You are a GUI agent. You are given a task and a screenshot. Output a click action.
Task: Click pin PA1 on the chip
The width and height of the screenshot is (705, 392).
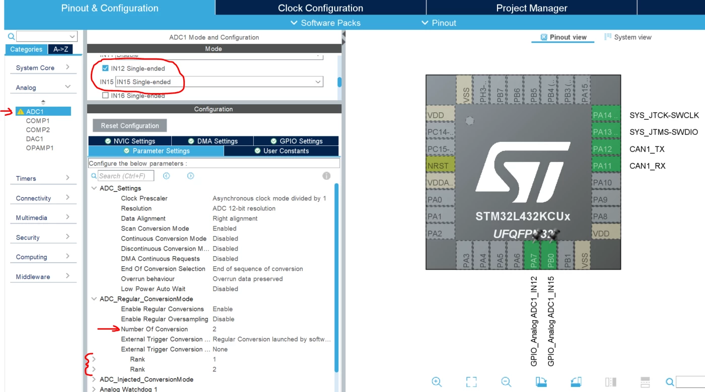(441, 217)
